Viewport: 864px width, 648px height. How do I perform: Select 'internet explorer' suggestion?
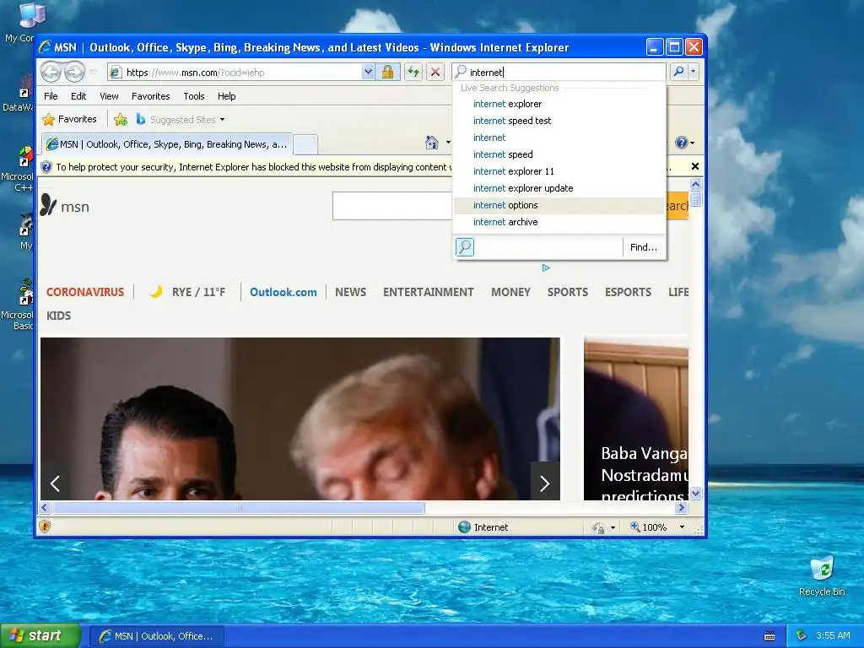559,104
